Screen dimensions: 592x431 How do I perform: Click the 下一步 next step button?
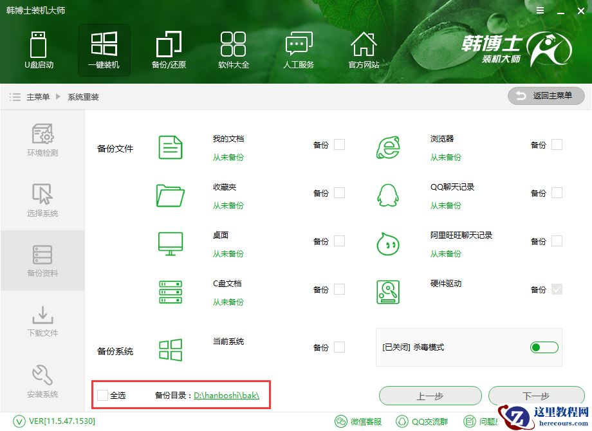[536, 396]
